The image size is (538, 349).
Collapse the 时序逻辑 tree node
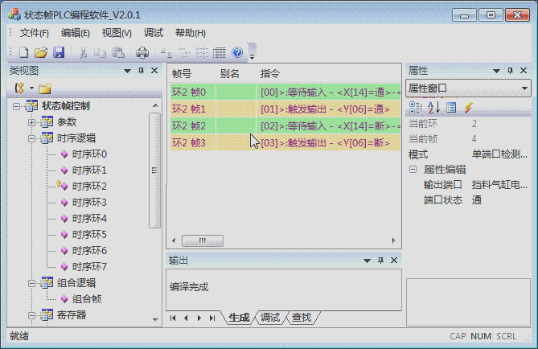coord(31,138)
